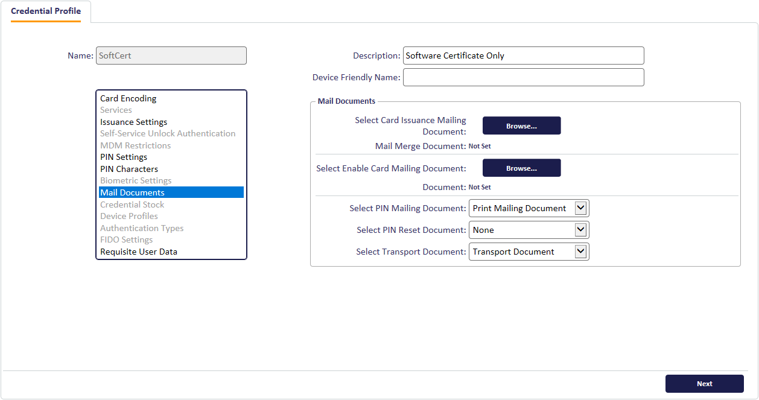Browse for an Enable Card Mailing Document
The image size is (759, 400).
[521, 168]
